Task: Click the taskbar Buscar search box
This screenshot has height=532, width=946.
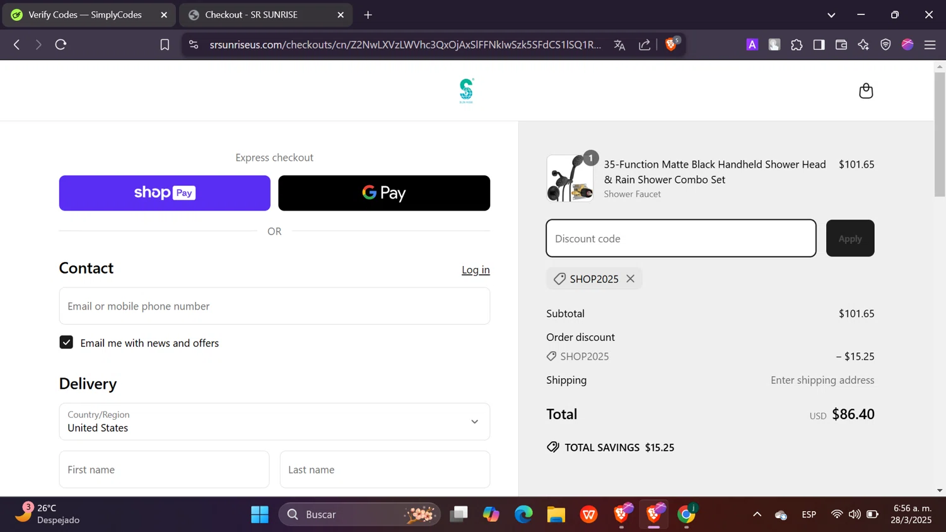Action: [x=359, y=514]
